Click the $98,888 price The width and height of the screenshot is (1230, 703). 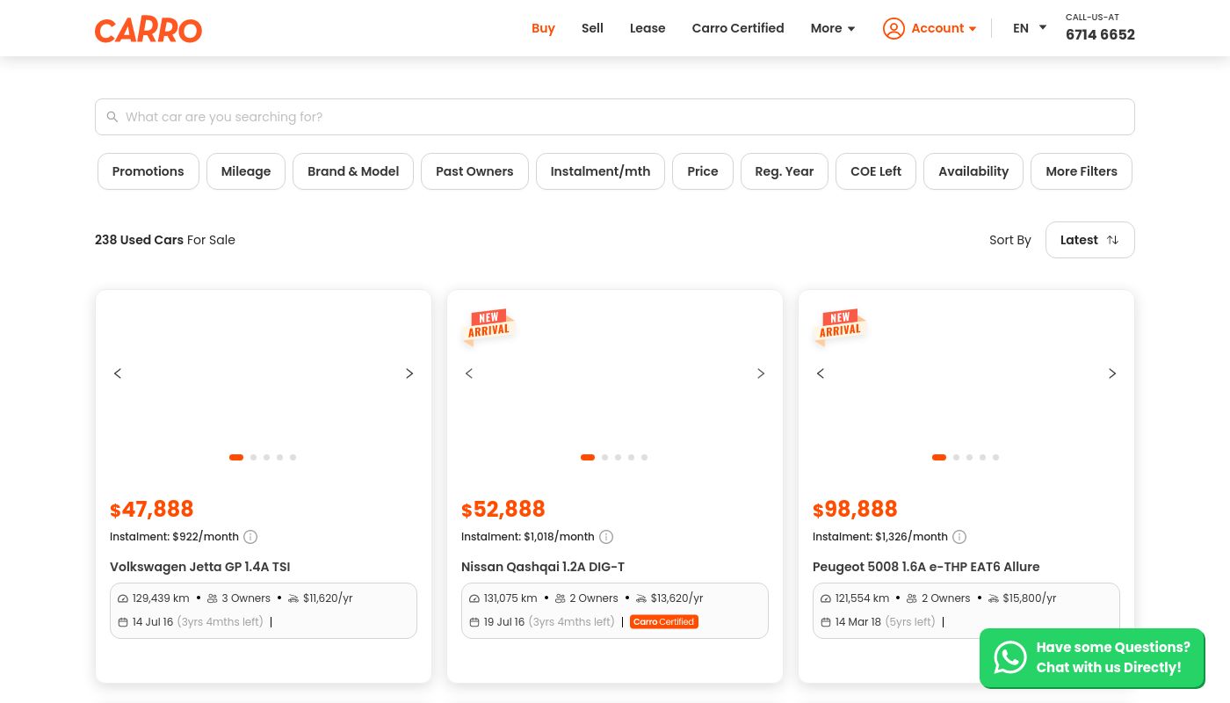click(855, 510)
